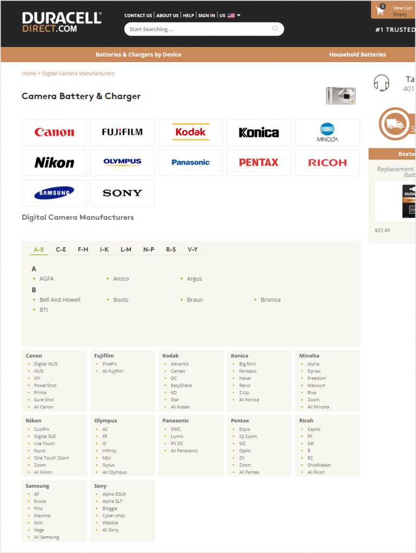Open Bronica manufacturer link
Screen dimensions: 416x553
(271, 300)
